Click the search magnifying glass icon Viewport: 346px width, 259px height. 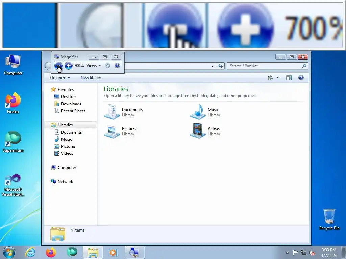[304, 66]
